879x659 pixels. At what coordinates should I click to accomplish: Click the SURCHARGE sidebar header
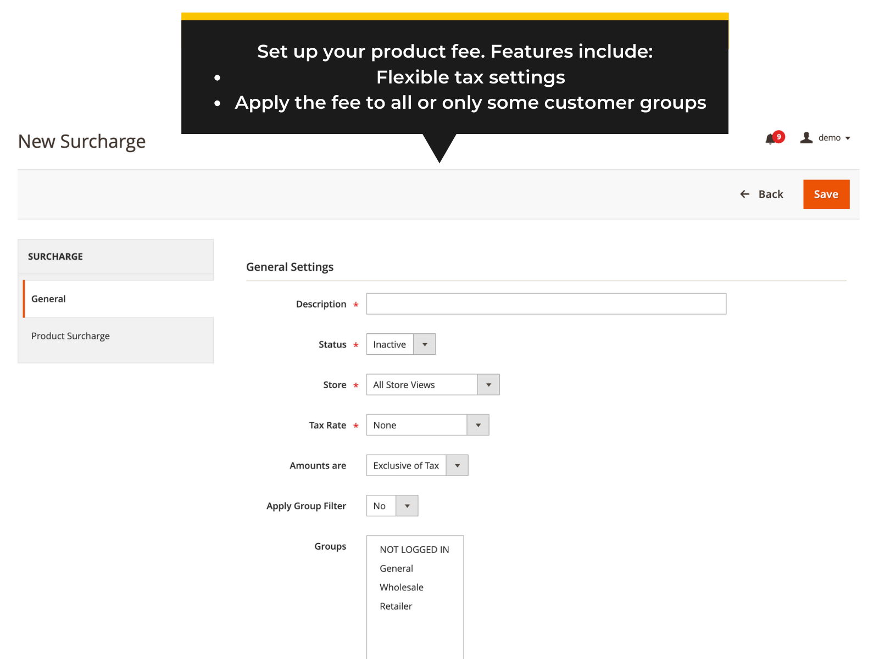click(55, 256)
